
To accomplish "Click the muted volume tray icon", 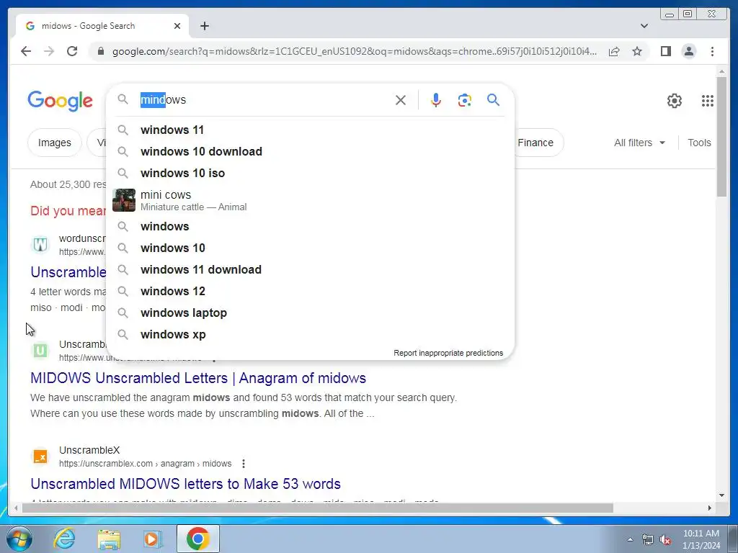I will click(665, 540).
